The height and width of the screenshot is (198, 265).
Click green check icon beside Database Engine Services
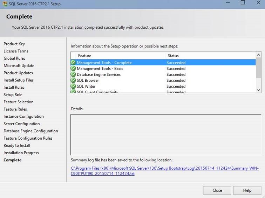pos(73,74)
